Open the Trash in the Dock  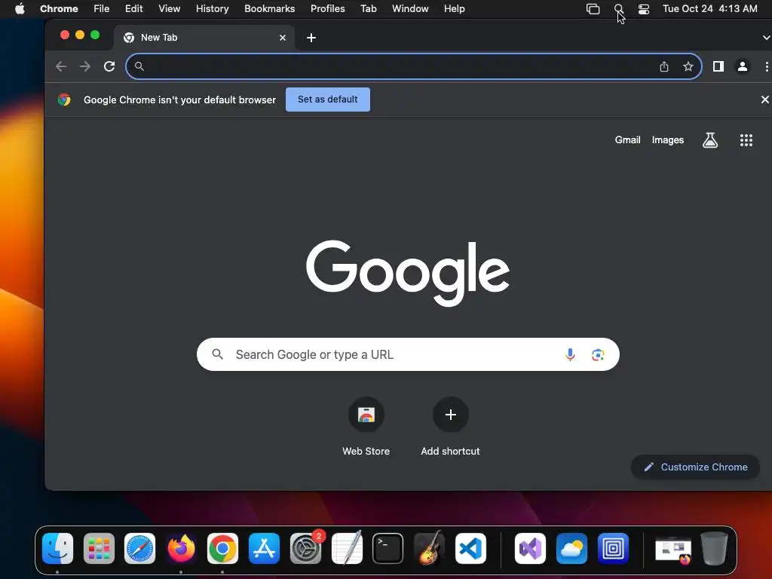point(715,549)
